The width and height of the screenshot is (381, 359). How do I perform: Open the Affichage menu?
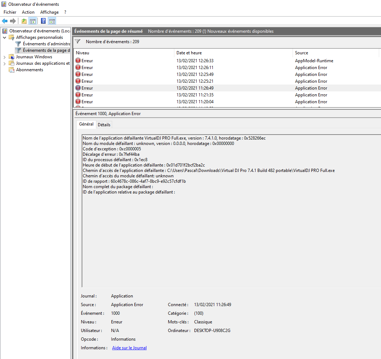[x=49, y=12]
